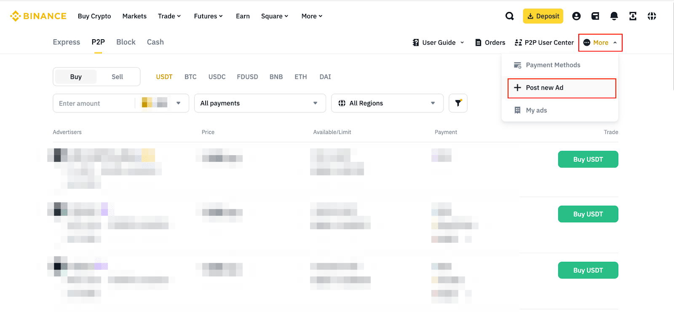
Task: Open Earn in top navigation
Action: (243, 16)
